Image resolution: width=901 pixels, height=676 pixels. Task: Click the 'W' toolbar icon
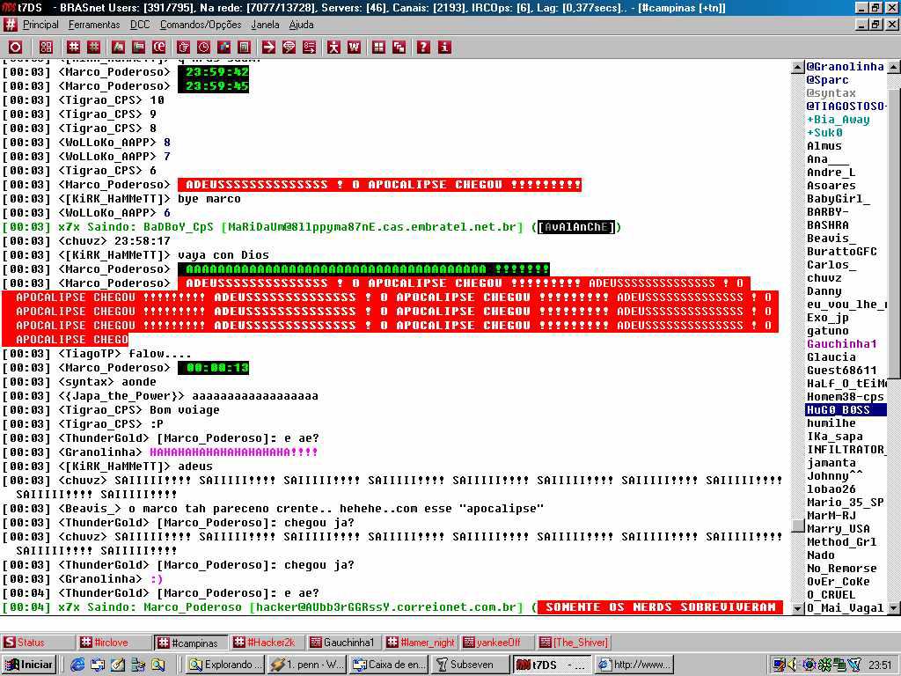coord(354,47)
